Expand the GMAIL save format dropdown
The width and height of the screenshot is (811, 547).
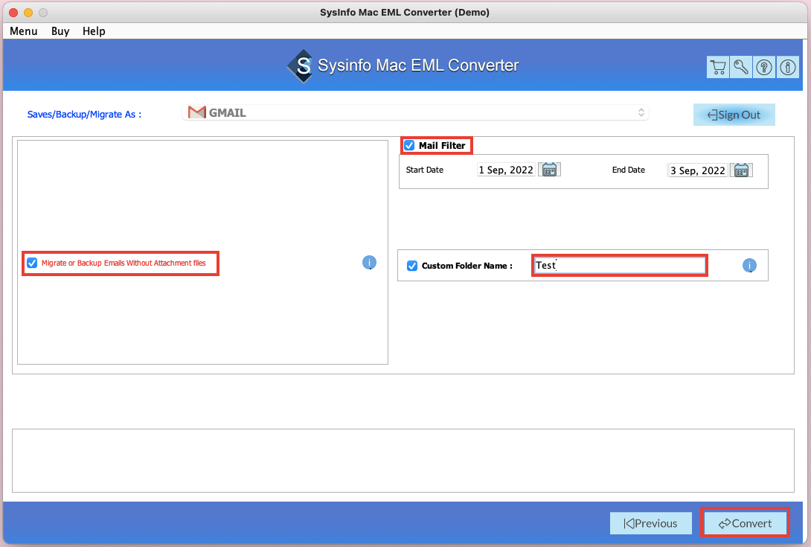click(x=415, y=113)
